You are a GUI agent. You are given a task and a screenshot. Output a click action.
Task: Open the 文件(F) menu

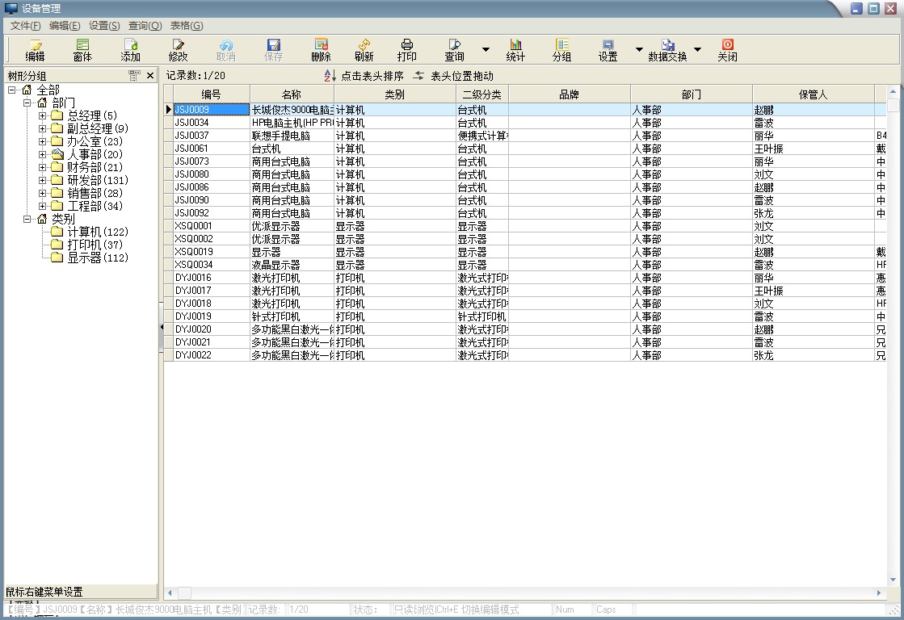point(25,26)
